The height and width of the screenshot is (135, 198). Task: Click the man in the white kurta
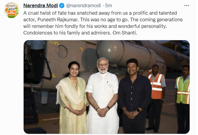coord(102,99)
